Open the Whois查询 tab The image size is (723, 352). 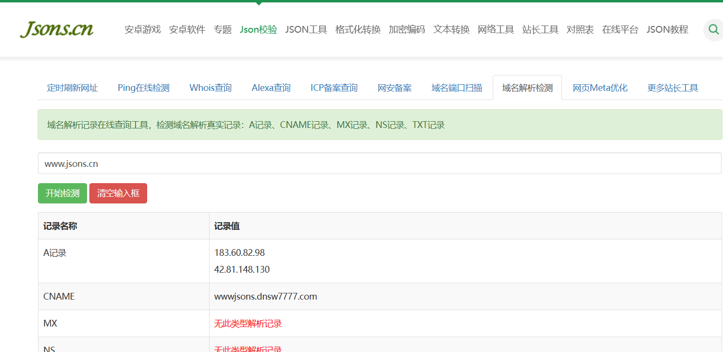(211, 88)
